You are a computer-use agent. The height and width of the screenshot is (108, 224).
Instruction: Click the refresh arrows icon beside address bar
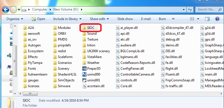point(190,10)
